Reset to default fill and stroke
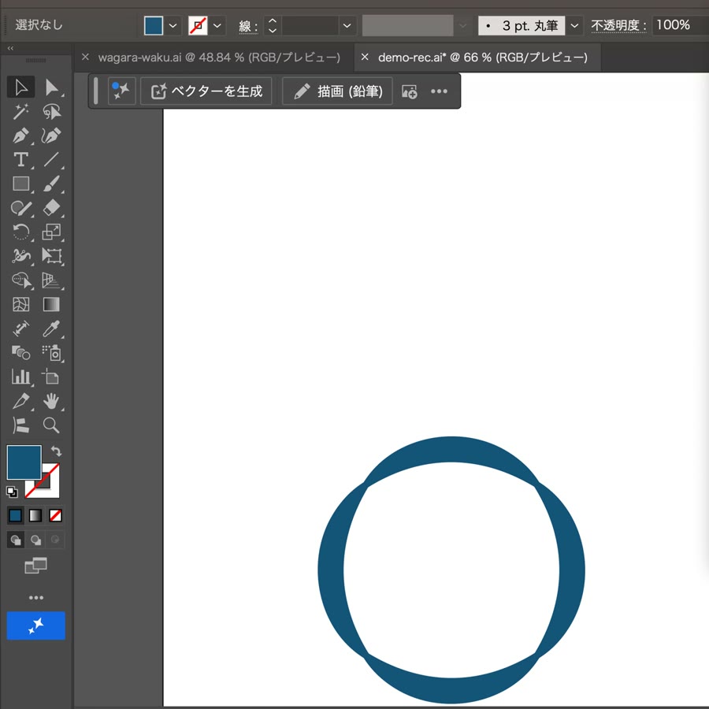 point(12,492)
